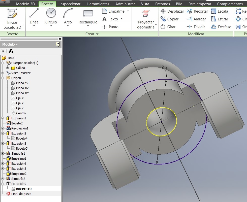Select Boceto2 in the browser
The image size is (247, 202).
(x=15, y=123)
